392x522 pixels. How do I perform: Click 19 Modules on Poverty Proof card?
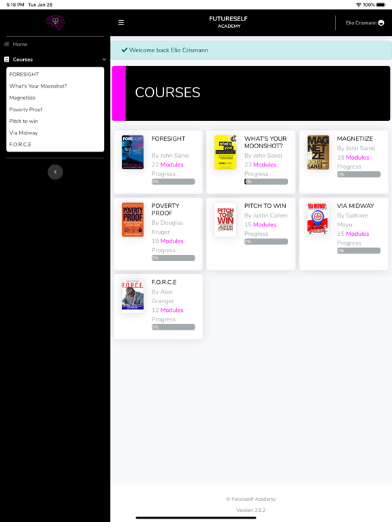pos(167,241)
